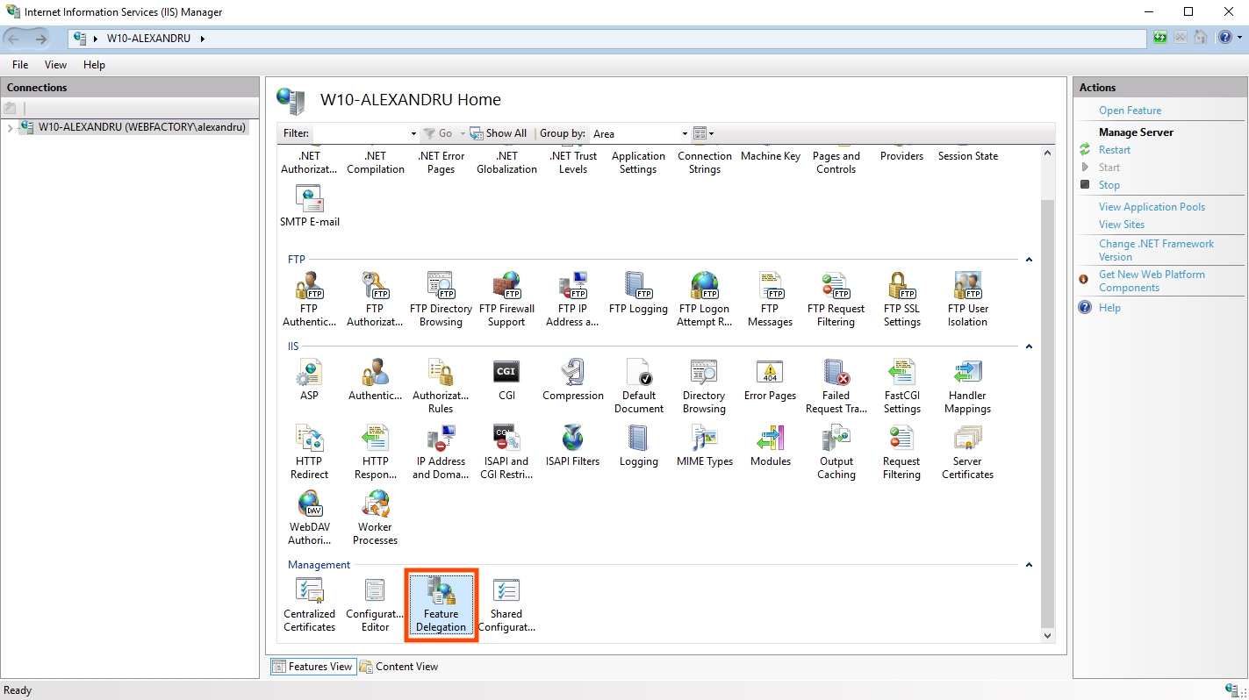
Task: Click the Restart server link
Action: point(1114,150)
